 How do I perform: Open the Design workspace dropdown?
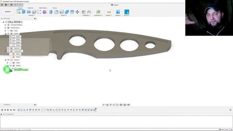[8, 12]
